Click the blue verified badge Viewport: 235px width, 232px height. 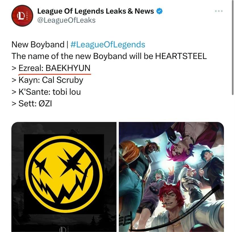(159, 11)
